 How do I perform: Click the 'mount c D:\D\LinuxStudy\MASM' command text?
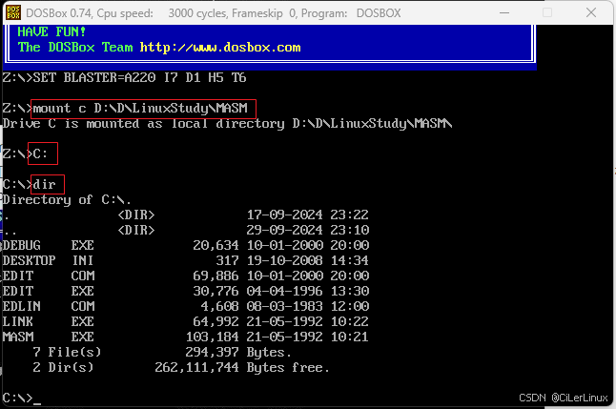(140, 108)
